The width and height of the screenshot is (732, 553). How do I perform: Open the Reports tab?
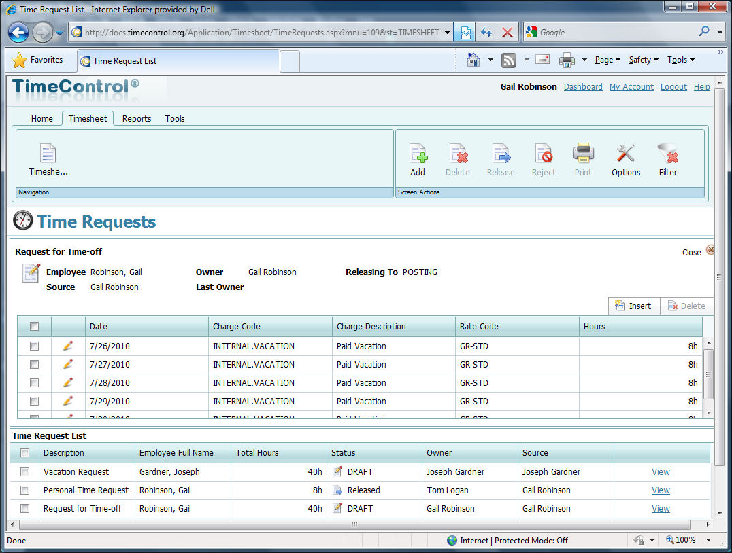coord(137,118)
